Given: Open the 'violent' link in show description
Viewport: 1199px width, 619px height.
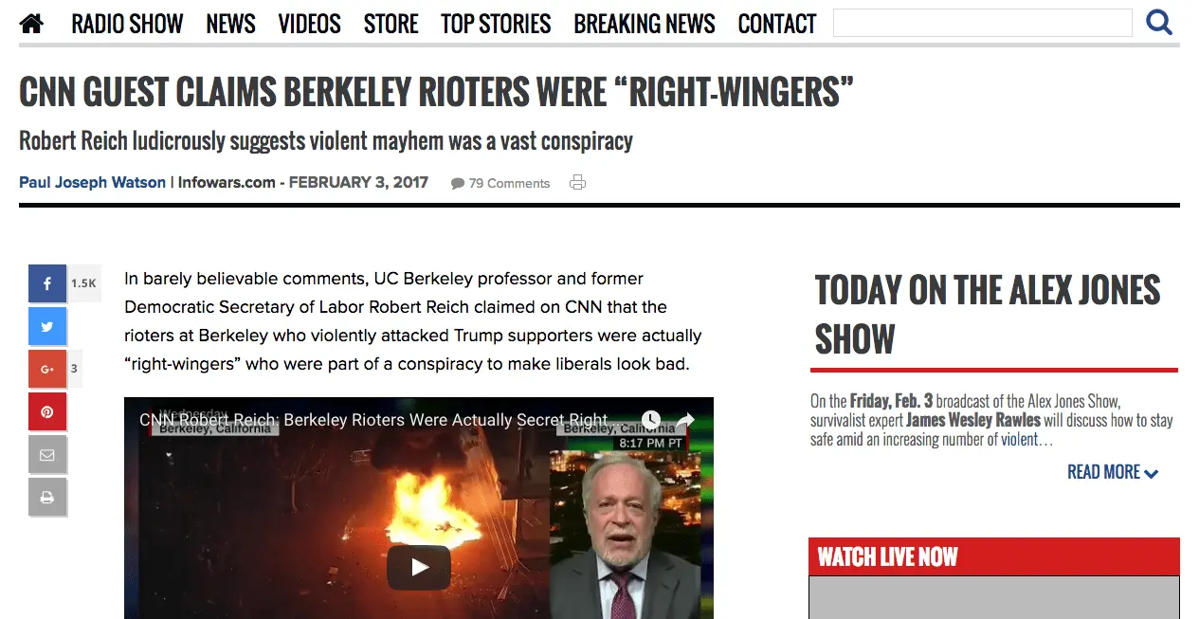Looking at the screenshot, I should tap(1021, 439).
